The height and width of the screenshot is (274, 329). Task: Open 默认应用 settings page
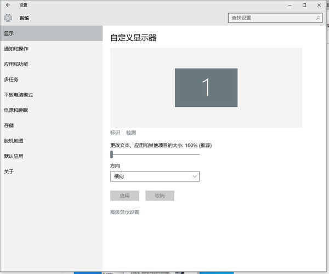coord(14,156)
